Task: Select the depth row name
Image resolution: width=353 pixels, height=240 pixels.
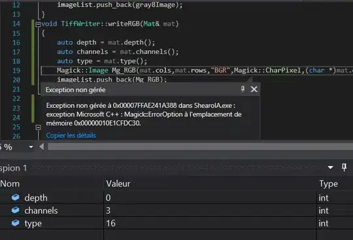Action: pos(36,198)
